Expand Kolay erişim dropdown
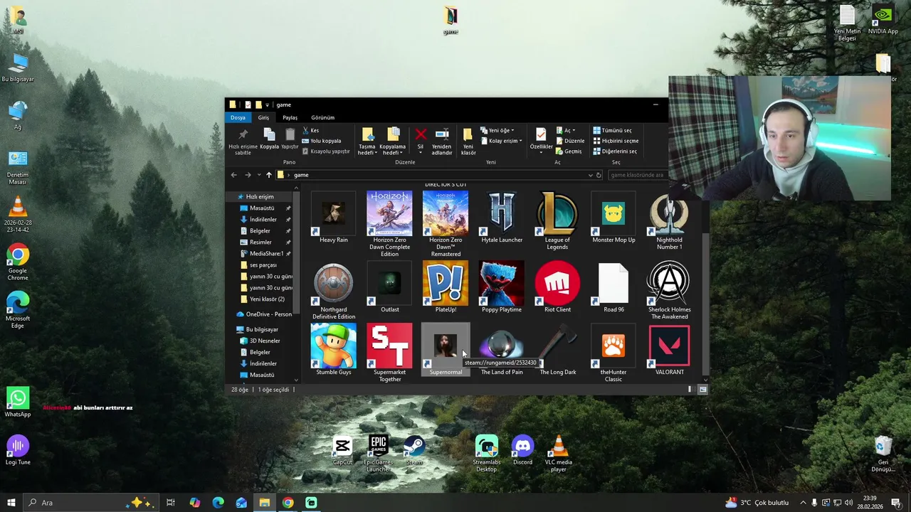The image size is (911, 512). click(x=501, y=141)
